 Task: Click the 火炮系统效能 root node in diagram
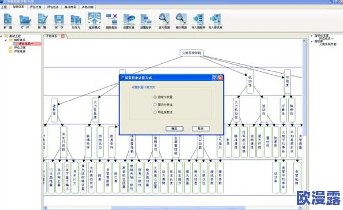tap(192, 53)
